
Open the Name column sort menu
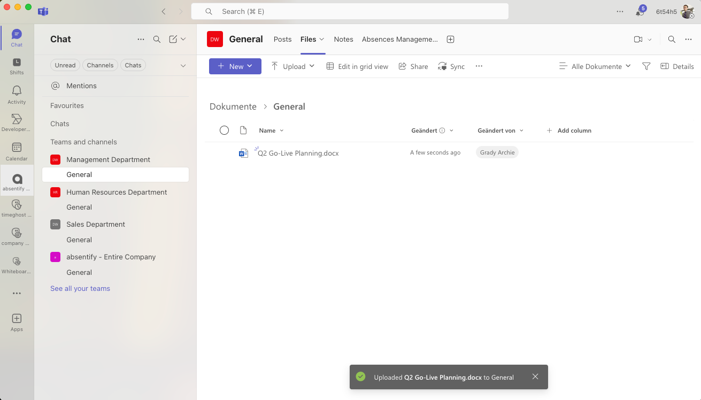[271, 130]
